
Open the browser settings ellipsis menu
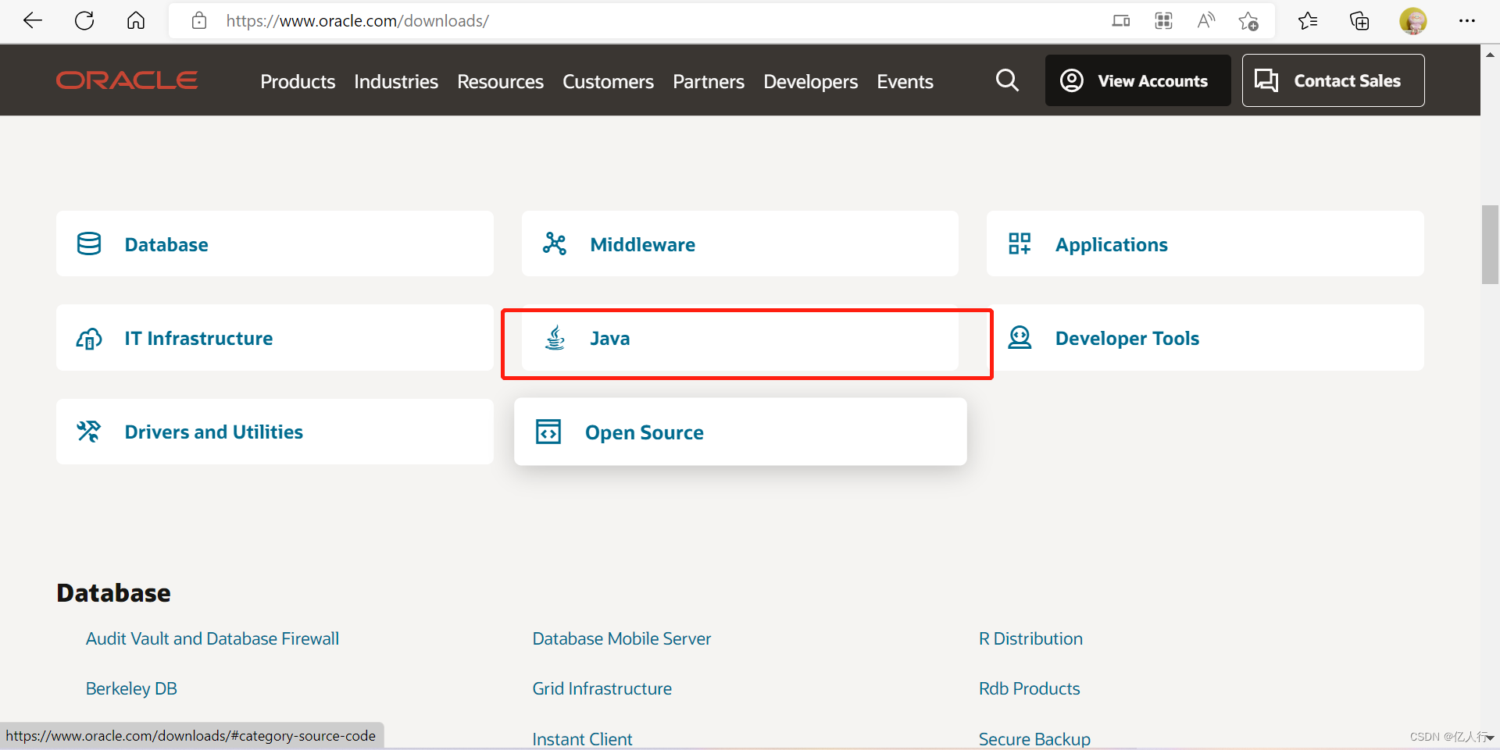pos(1466,21)
